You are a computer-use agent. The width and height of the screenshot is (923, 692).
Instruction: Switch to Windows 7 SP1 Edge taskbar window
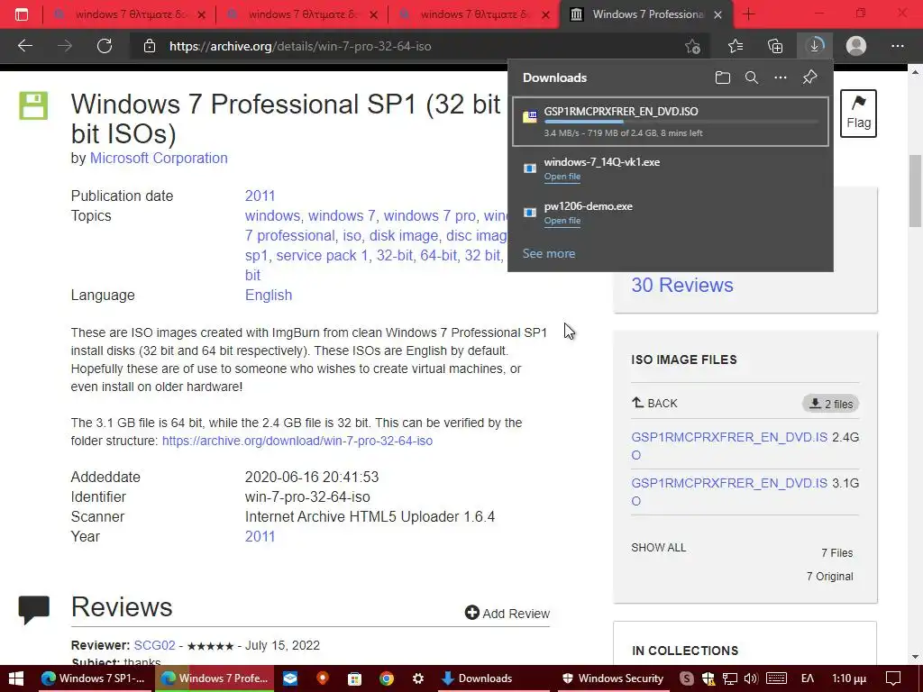pyautogui.click(x=94, y=678)
